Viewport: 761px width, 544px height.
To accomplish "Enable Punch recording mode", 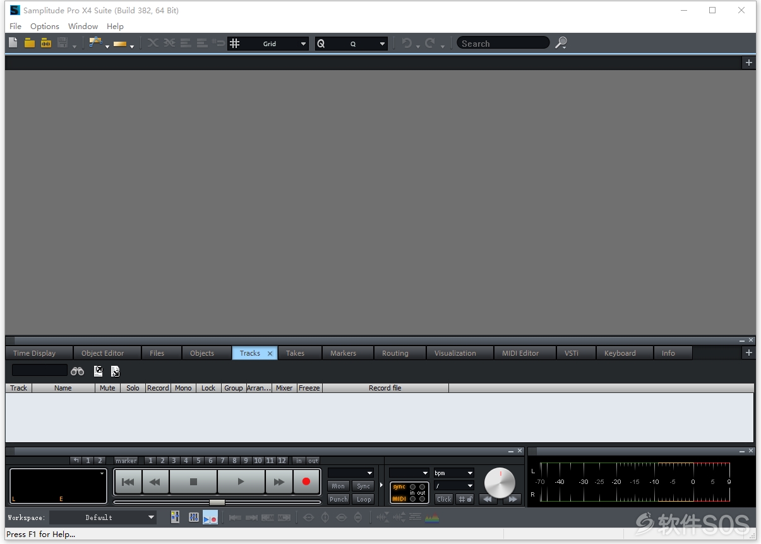I will 339,499.
